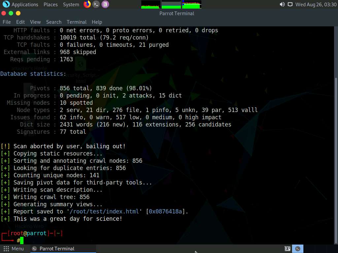Viewport: 338px width, 253px height.
Task: Open the Places panel menu
Action: tap(51, 5)
